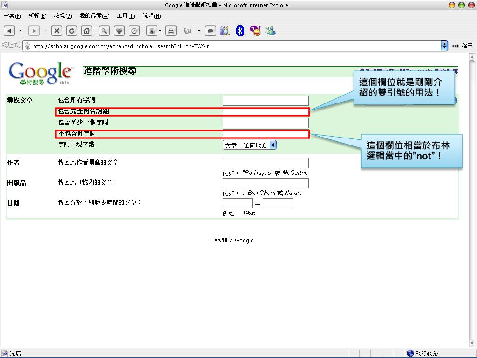Screen dimensions: 477x358
Task: Open the 工具(T) menu
Action: pyautogui.click(x=126, y=16)
